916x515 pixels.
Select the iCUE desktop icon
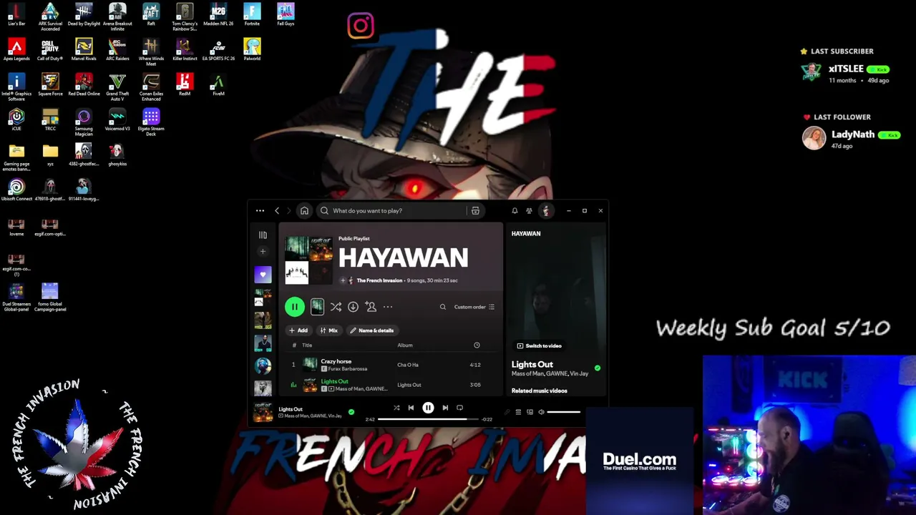[x=16, y=119]
